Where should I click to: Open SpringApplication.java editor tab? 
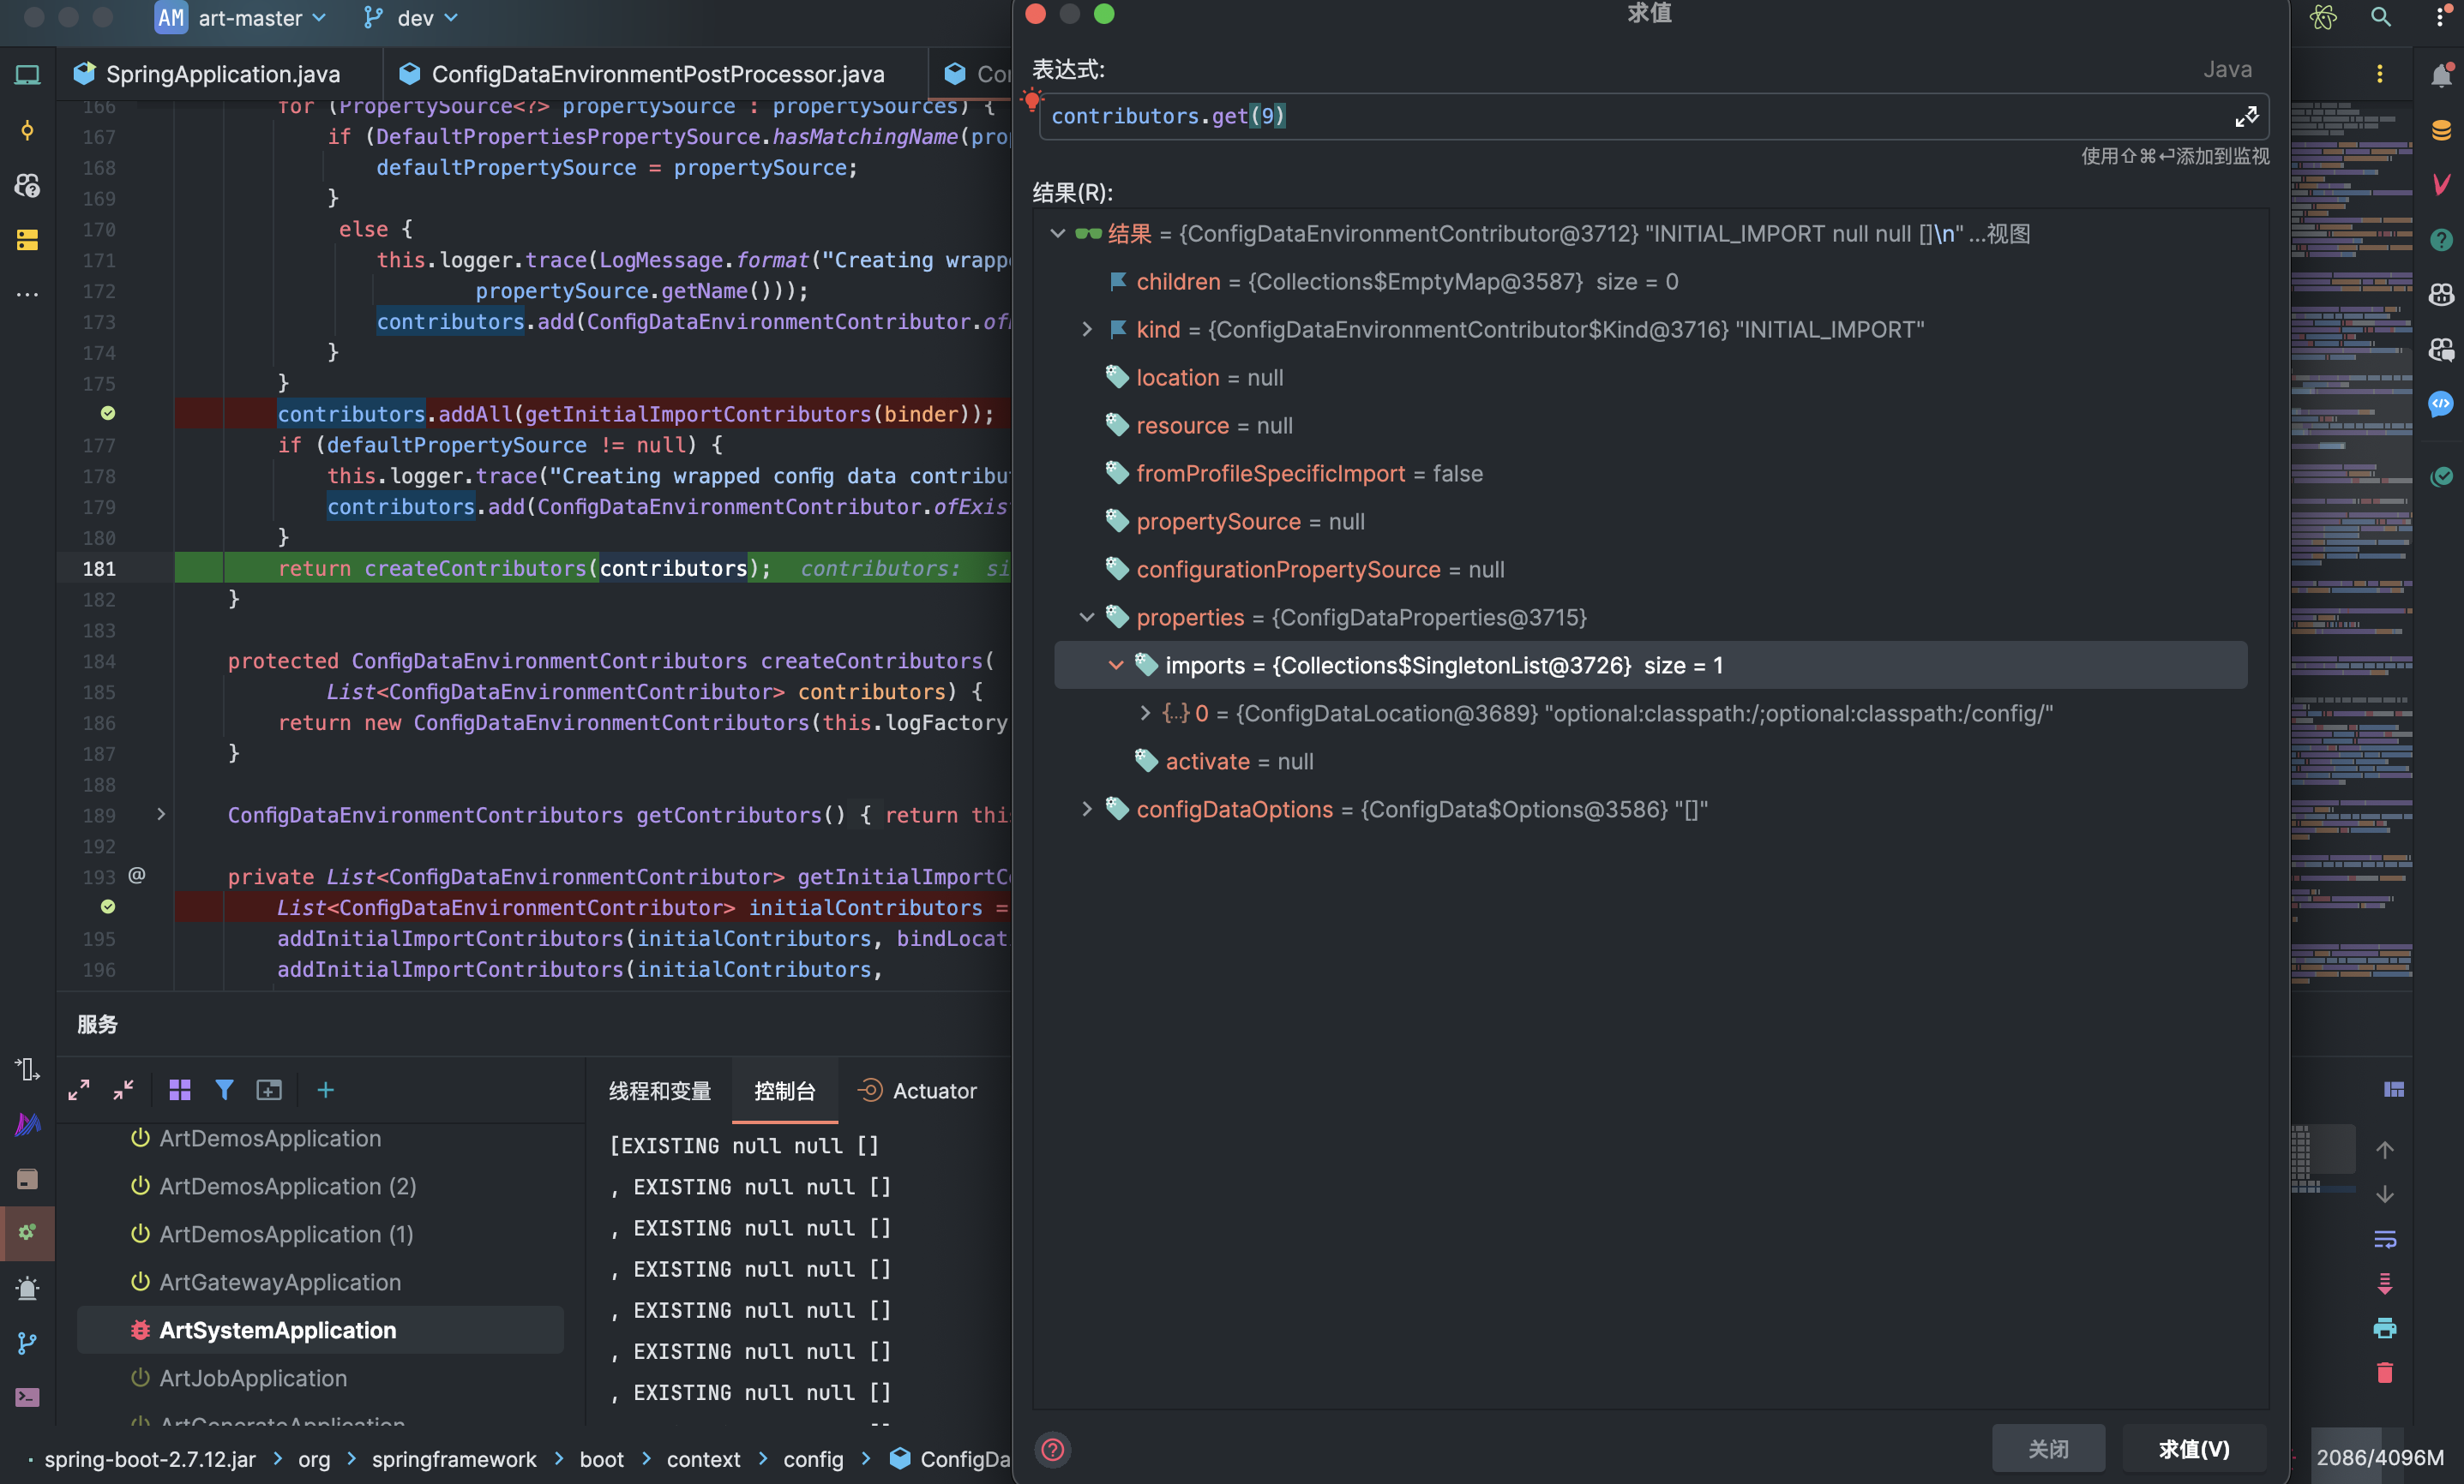click(222, 74)
